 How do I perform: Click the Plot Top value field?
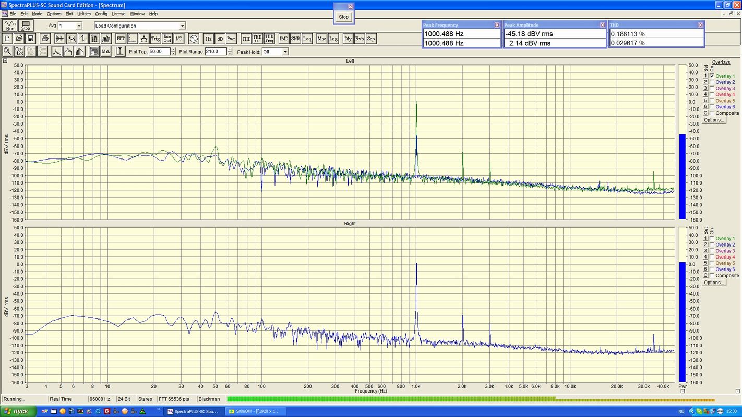[159, 52]
